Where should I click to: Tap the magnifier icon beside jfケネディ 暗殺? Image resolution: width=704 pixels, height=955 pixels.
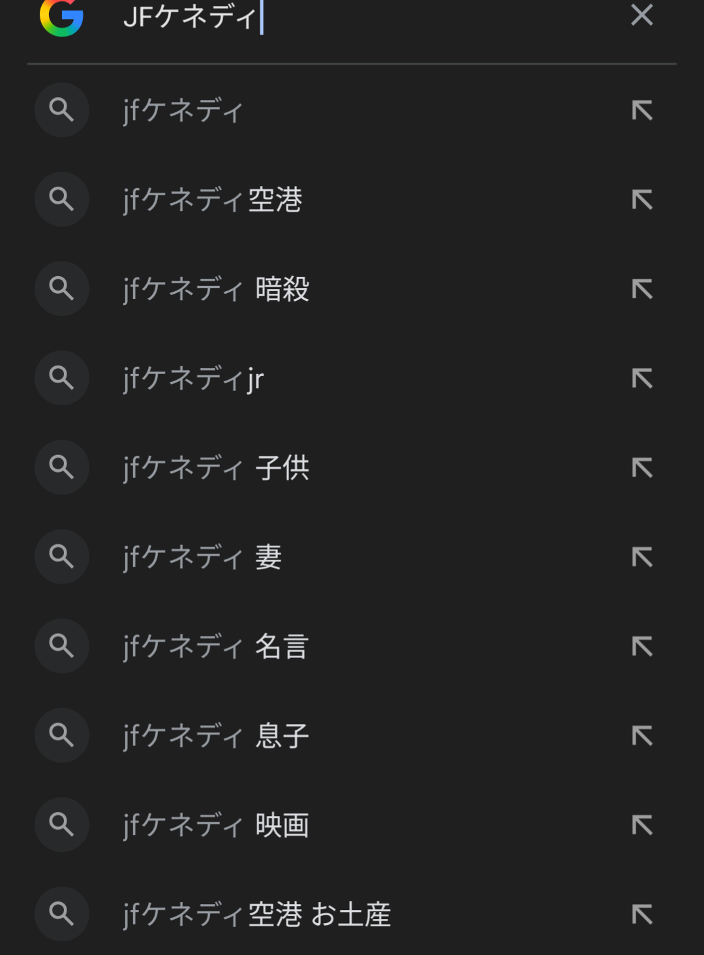pos(61,289)
